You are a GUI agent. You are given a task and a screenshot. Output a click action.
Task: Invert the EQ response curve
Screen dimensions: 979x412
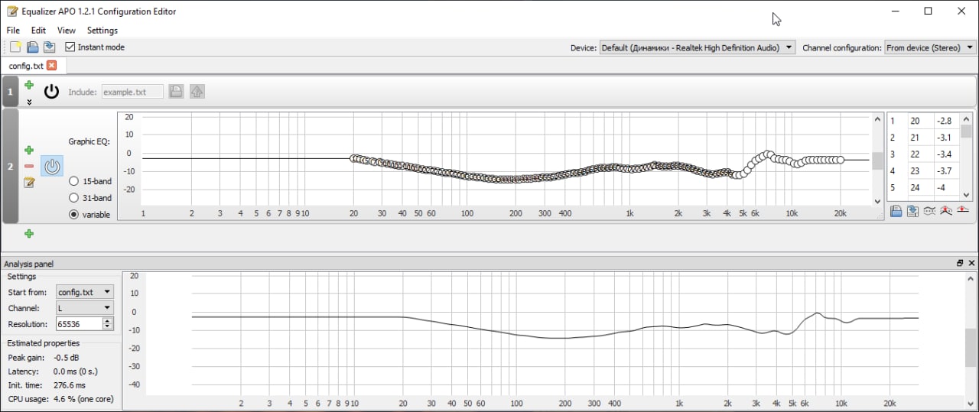tap(929, 211)
